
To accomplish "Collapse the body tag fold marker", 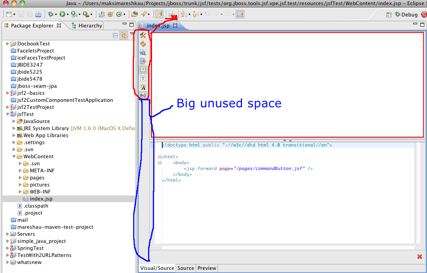I will (159, 163).
